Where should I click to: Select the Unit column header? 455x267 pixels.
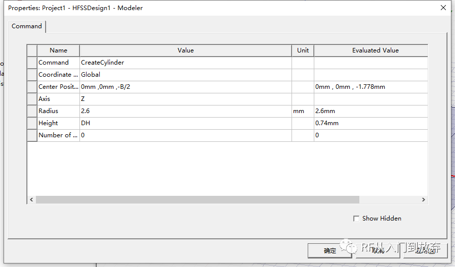pos(303,50)
